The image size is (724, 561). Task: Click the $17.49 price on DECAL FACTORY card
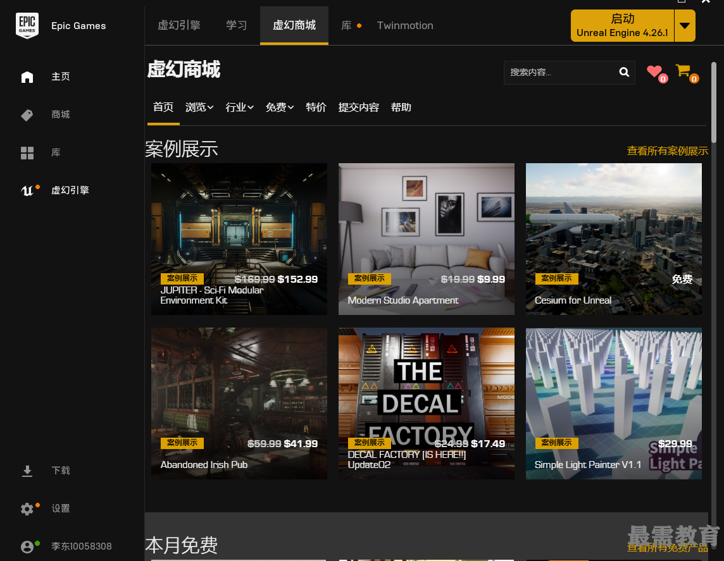(487, 444)
